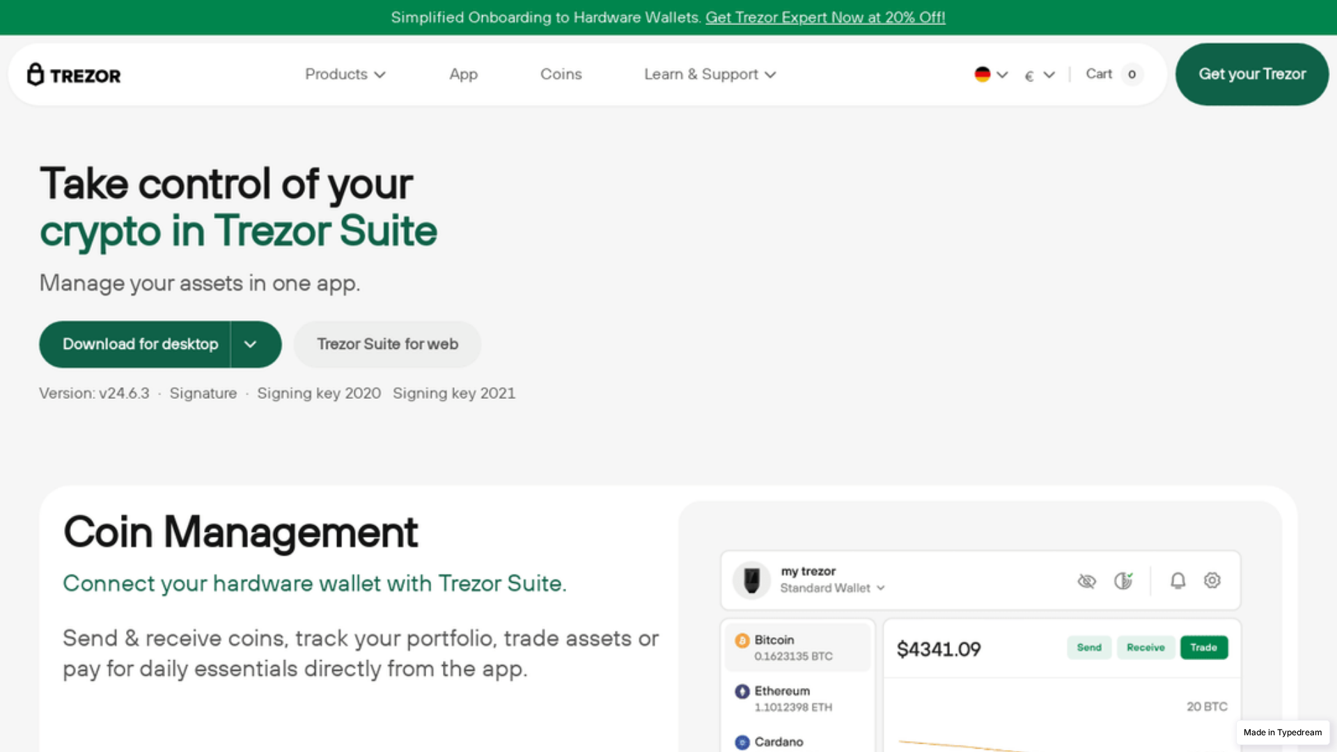
Task: Go to the Coins page
Action: [561, 75]
